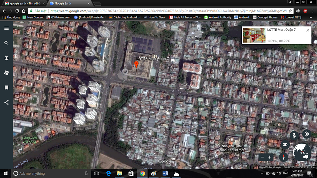The height and width of the screenshot is (178, 317).
Task: Click Cortana Ask me anything search box
Action: coord(51,173)
